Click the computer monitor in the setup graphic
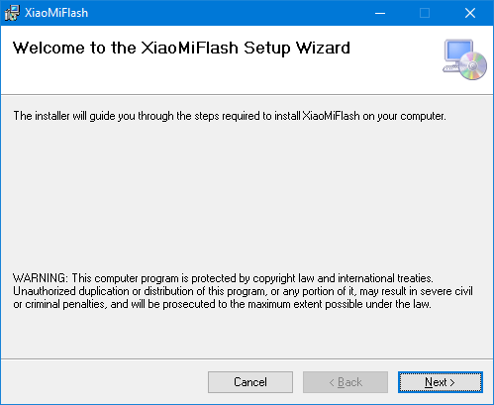The width and height of the screenshot is (494, 405). (x=458, y=51)
